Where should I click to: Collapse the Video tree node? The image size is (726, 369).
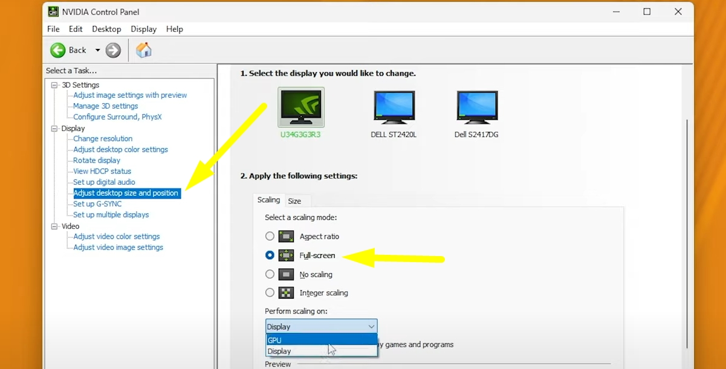(x=54, y=226)
